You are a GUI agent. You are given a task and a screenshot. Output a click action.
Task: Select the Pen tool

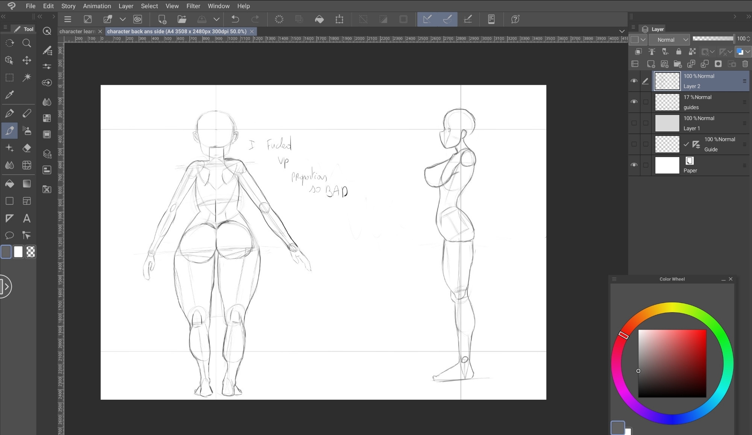[x=9, y=113]
